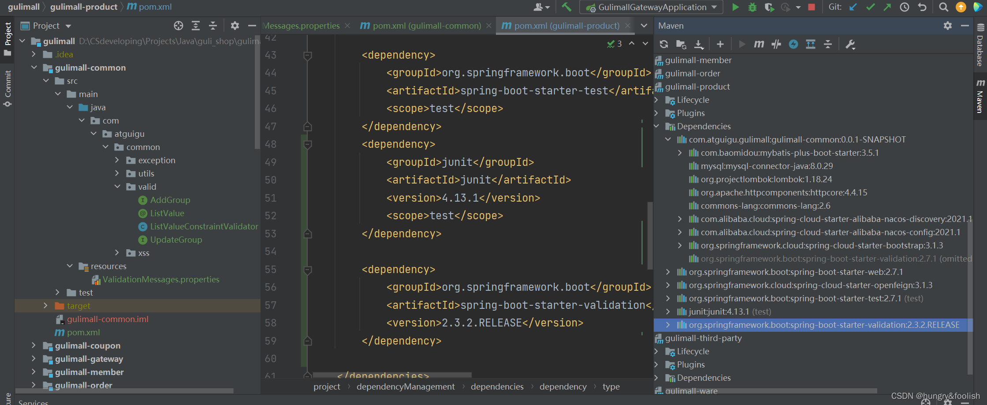987x405 pixels.
Task: Select opened file locate target icon in Project panel
Action: 179,26
